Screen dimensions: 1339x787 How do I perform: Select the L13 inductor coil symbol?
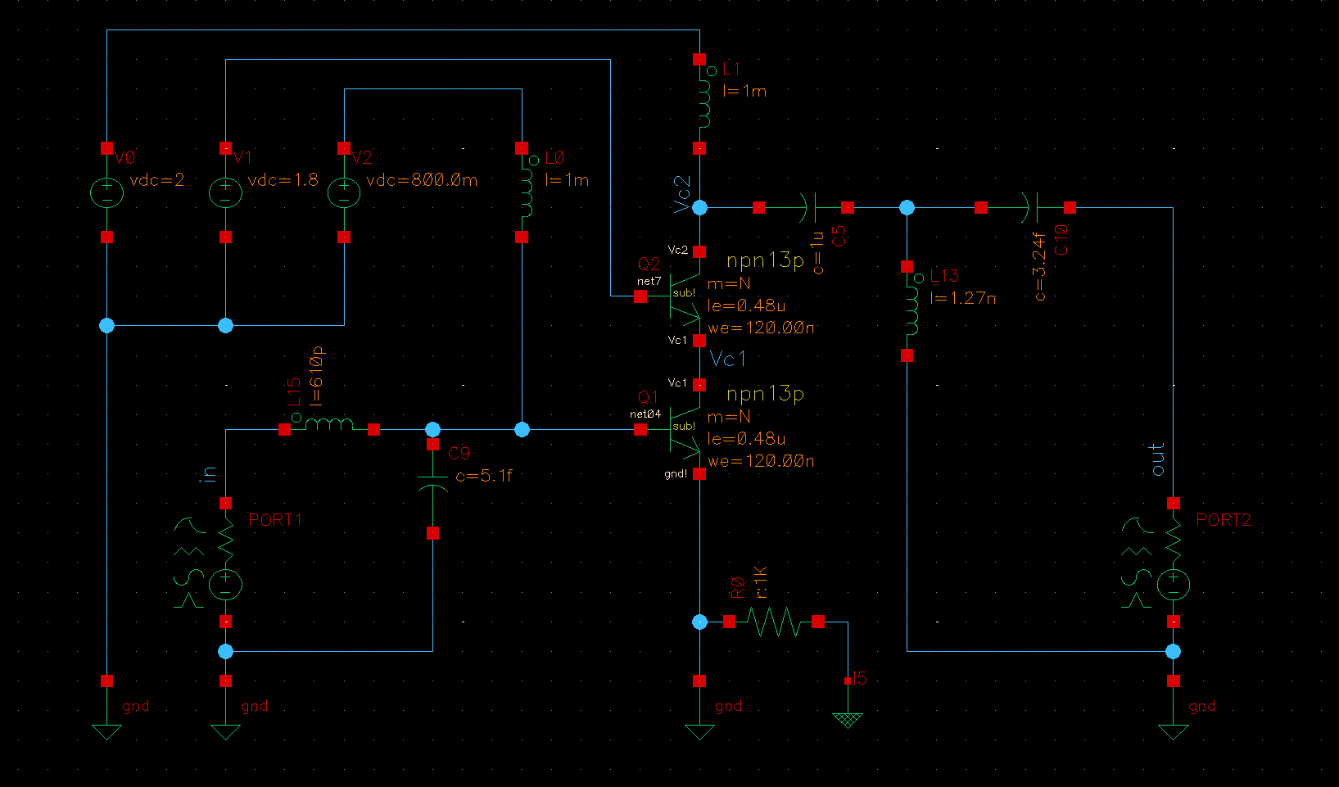pyautogui.click(x=912, y=310)
